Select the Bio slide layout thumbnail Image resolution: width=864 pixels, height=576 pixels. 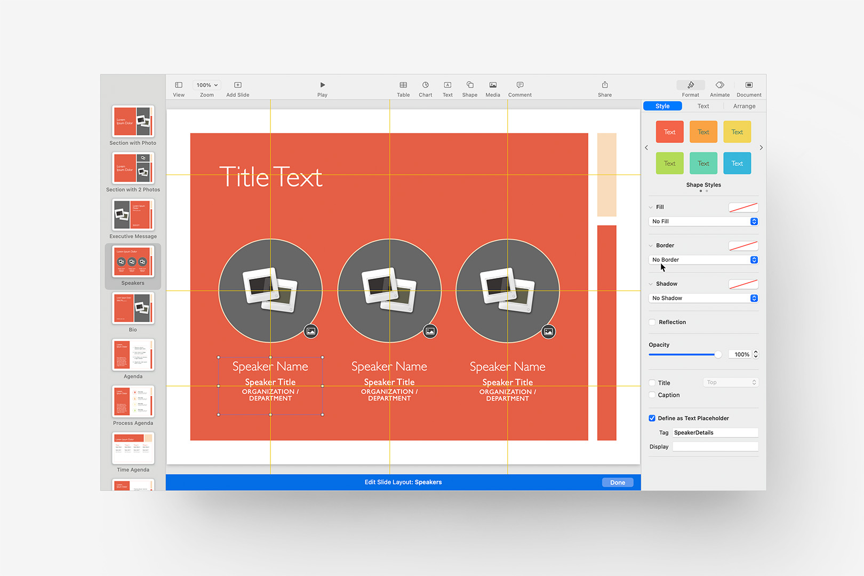click(x=132, y=308)
